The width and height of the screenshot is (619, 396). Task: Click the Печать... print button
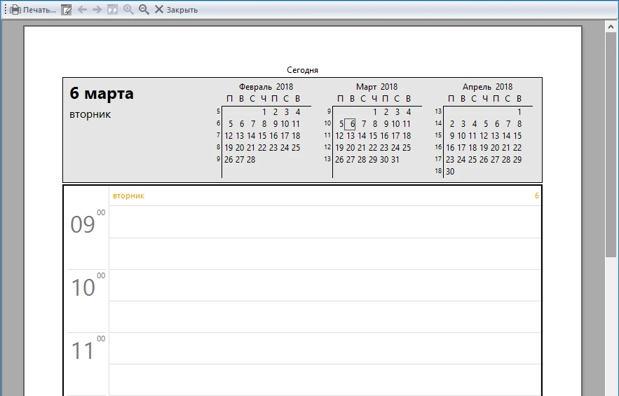coord(34,10)
